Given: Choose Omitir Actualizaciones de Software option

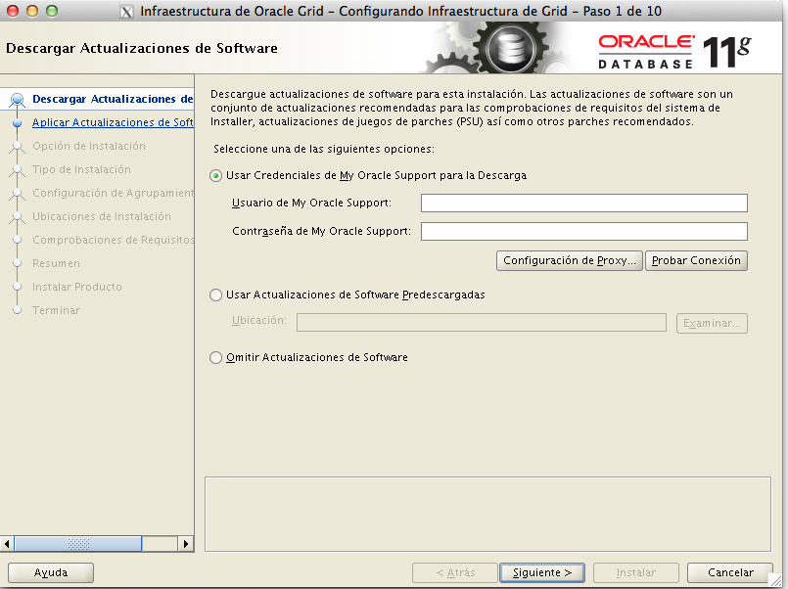Looking at the screenshot, I should 216,358.
